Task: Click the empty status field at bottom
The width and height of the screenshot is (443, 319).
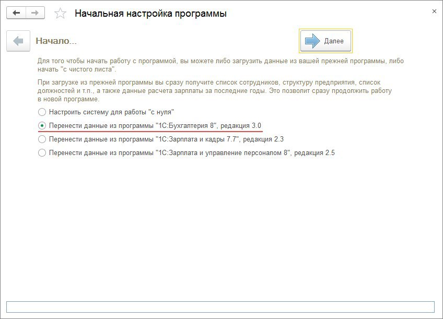Action: click(x=220, y=307)
